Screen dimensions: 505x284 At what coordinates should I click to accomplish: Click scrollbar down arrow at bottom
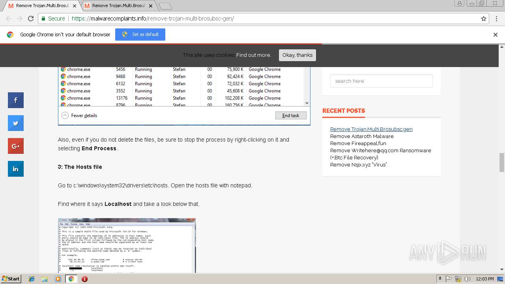click(x=502, y=269)
